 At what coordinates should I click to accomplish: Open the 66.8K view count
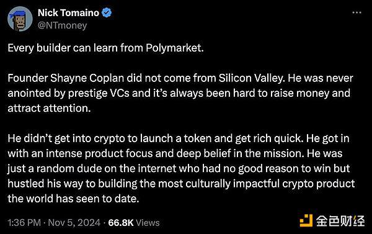(121, 223)
